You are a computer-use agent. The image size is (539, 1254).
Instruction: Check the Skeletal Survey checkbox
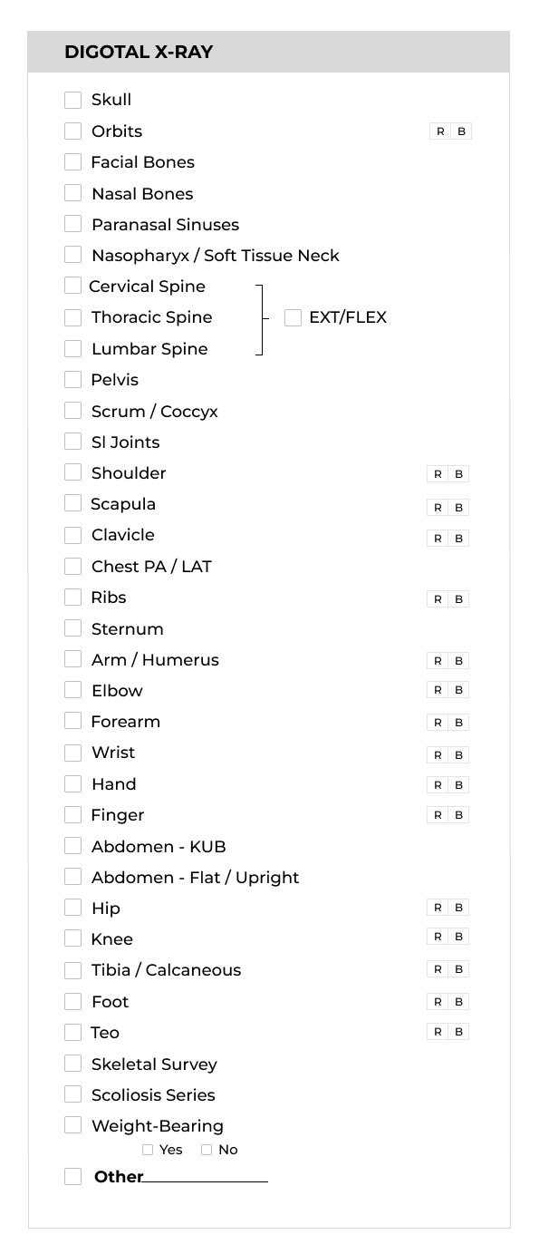tap(73, 1063)
